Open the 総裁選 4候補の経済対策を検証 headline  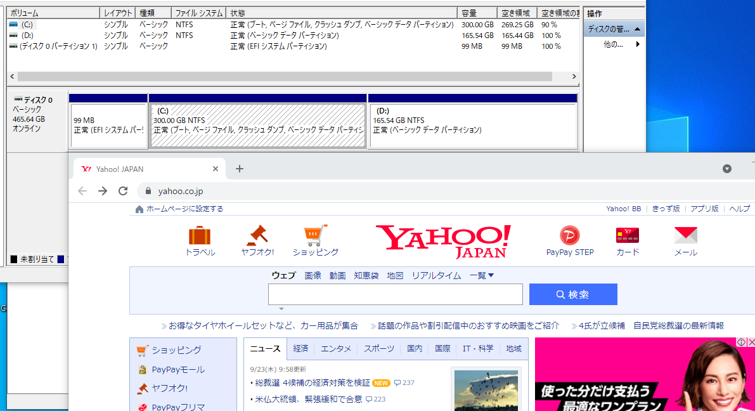coord(313,383)
